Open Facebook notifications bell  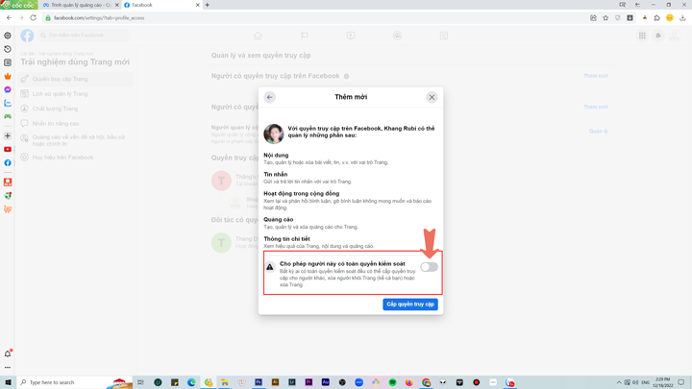click(x=658, y=36)
